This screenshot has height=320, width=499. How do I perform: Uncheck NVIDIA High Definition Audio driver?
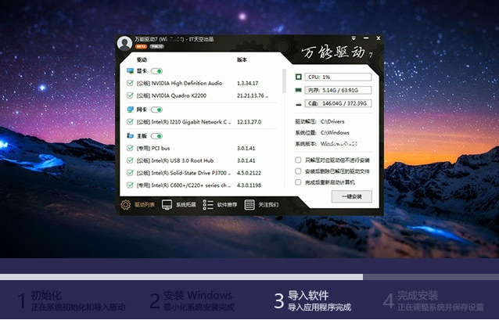[130, 83]
